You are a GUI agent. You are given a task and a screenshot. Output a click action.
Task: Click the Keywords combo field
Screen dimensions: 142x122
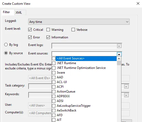coord(79,95)
